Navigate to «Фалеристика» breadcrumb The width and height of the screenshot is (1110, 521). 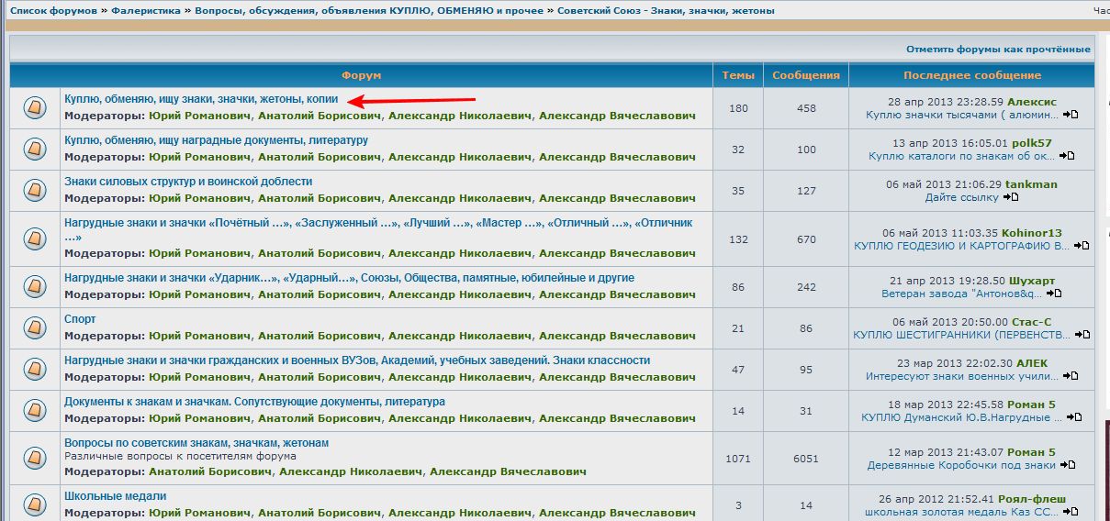145,11
